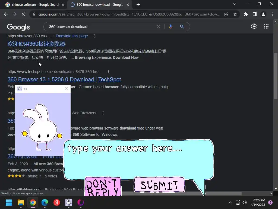Open Chrome's three-dot menu
The height and width of the screenshot is (209, 278).
[x=272, y=14]
